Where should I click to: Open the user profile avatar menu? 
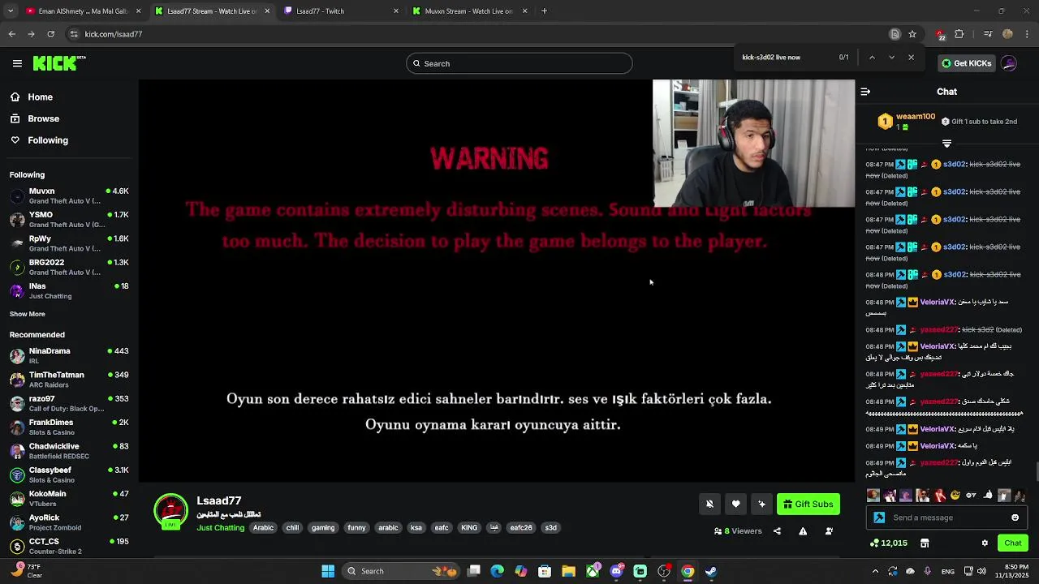[1009, 63]
